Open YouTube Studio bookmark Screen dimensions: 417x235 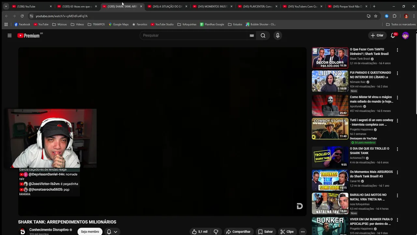162,24
